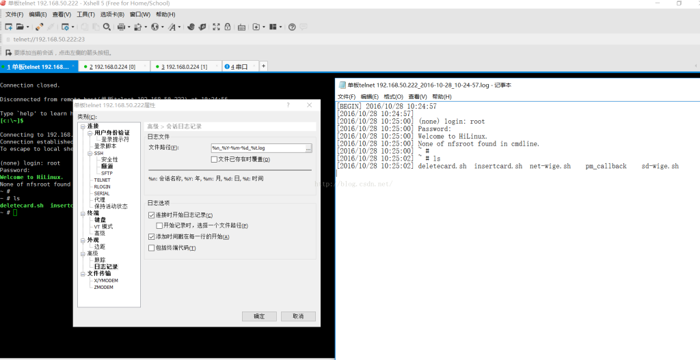Open the dropdown arrow beside globe icon

(163, 27)
